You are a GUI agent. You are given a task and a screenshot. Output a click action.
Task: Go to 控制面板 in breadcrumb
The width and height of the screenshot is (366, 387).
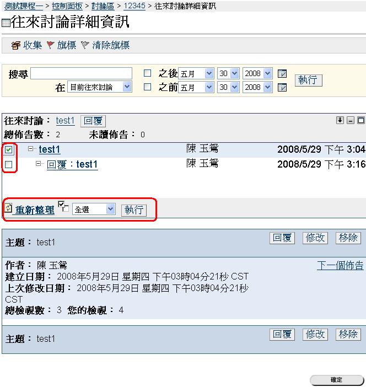(67, 6)
